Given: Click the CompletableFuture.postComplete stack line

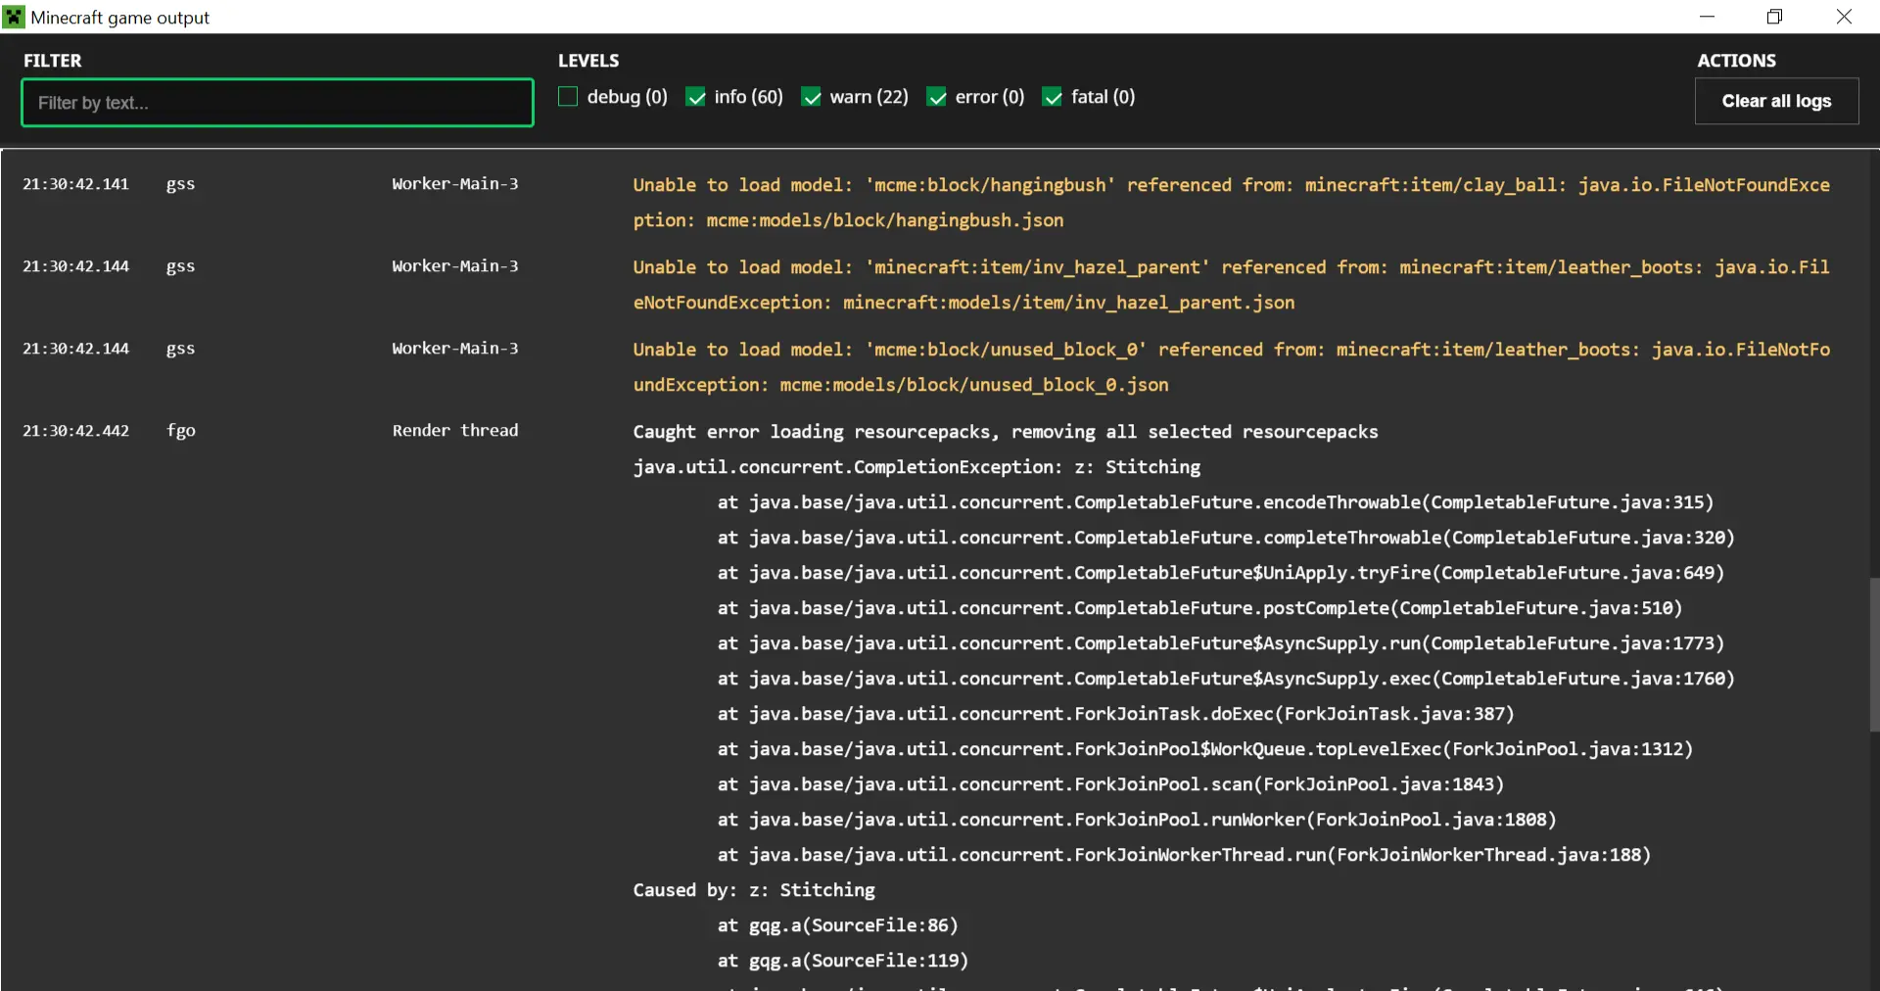Looking at the screenshot, I should tap(1199, 608).
